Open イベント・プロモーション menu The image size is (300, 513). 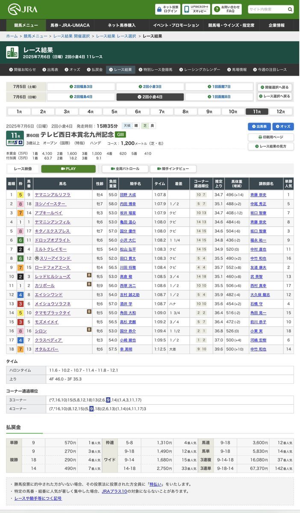(176, 25)
